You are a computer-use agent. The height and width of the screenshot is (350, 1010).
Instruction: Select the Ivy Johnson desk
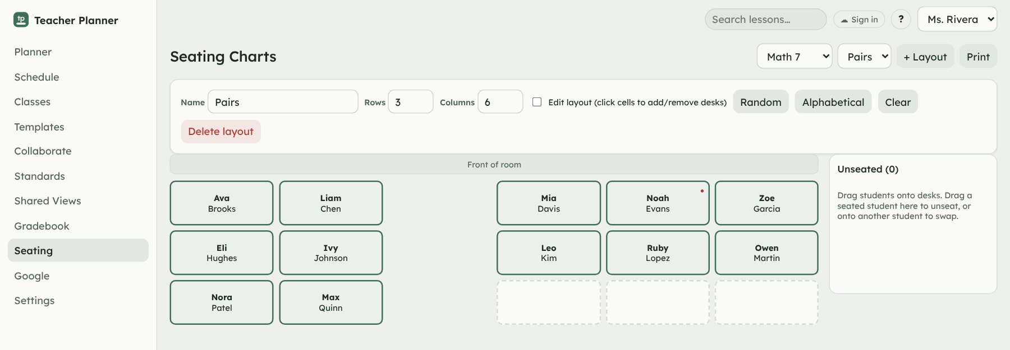tap(331, 253)
